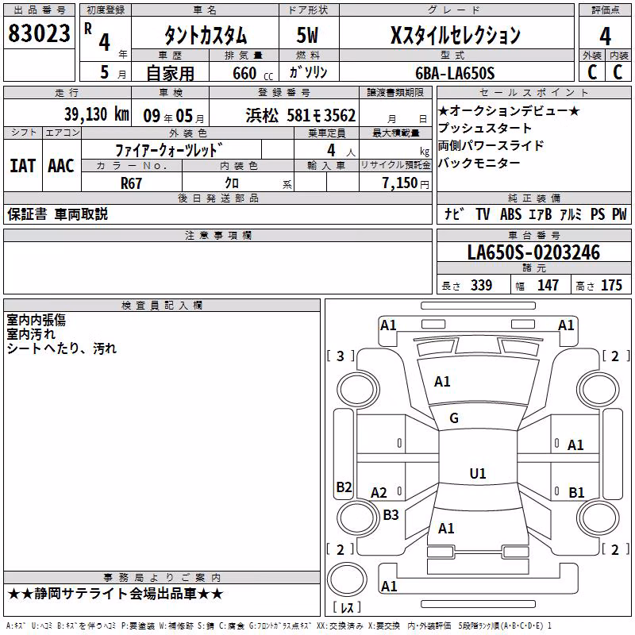Select rear right wheel circle on diagram
The width and height of the screenshot is (635, 635).
pos(598,518)
